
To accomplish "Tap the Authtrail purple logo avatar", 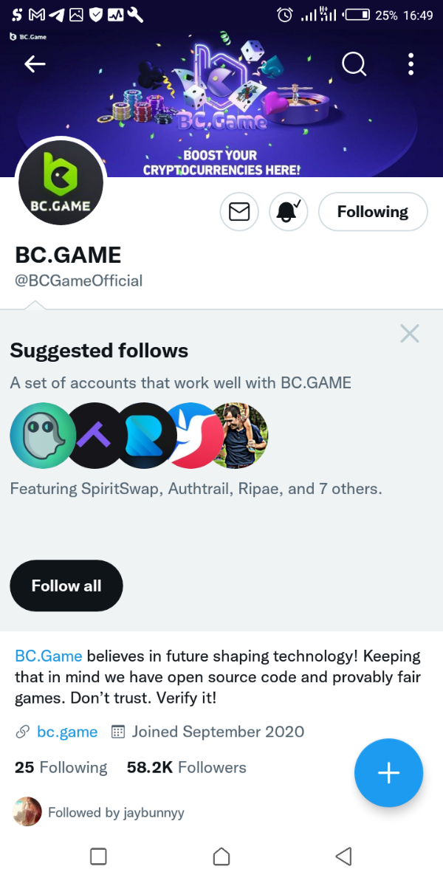I will [x=95, y=436].
